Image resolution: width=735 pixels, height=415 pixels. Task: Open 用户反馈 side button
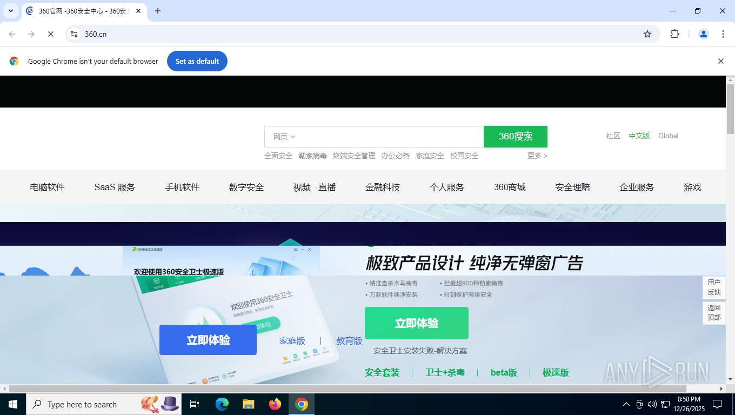pos(714,287)
